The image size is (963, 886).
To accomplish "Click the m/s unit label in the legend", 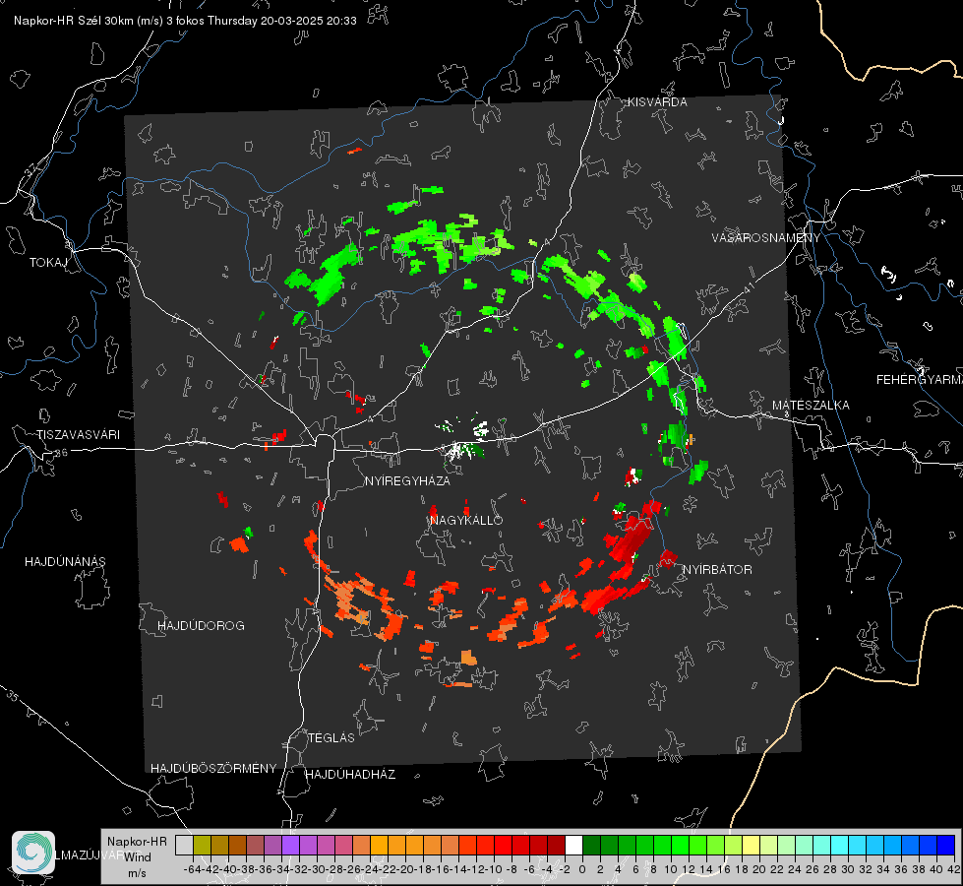I will (137, 873).
